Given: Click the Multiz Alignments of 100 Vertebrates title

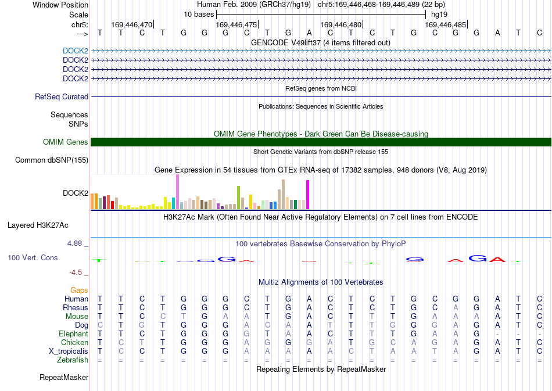Looking at the screenshot, I should pos(321,282).
